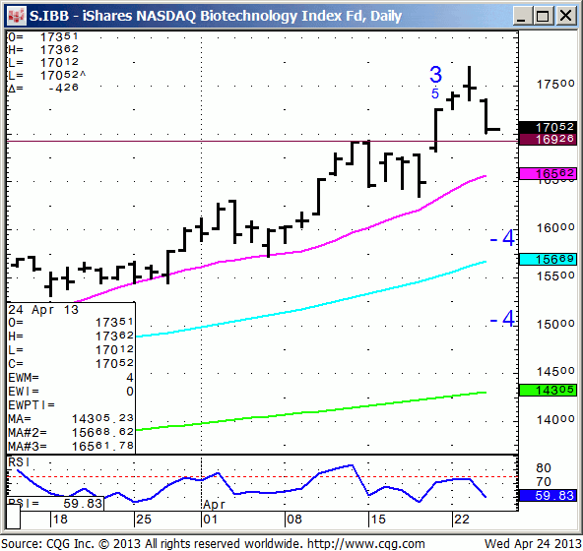
Task: Maximize the S.IBB chart window
Action: coord(543,16)
